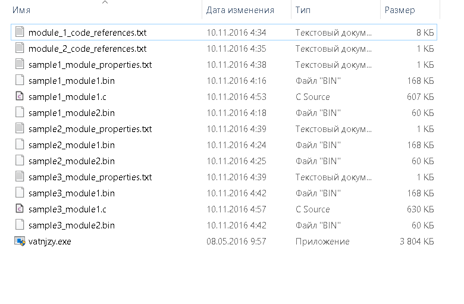Sort by the Размер column header
The width and height of the screenshot is (464, 304).
tap(400, 10)
